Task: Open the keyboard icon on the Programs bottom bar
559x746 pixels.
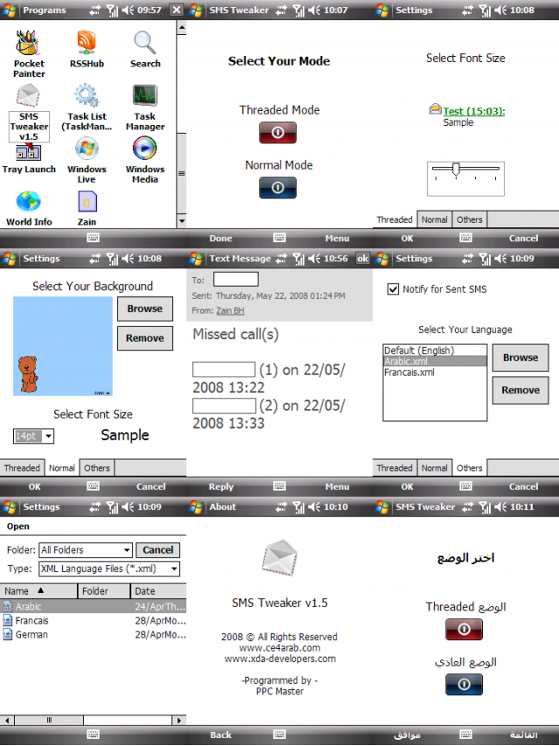Action: point(93,238)
